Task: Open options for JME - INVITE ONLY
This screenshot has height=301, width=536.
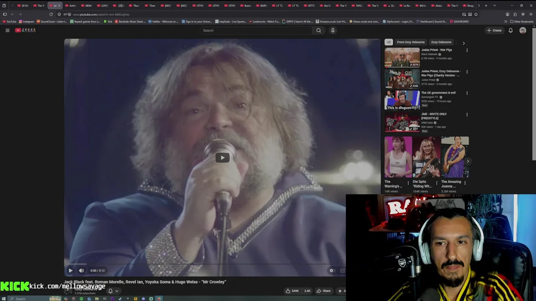Action: pos(467,115)
